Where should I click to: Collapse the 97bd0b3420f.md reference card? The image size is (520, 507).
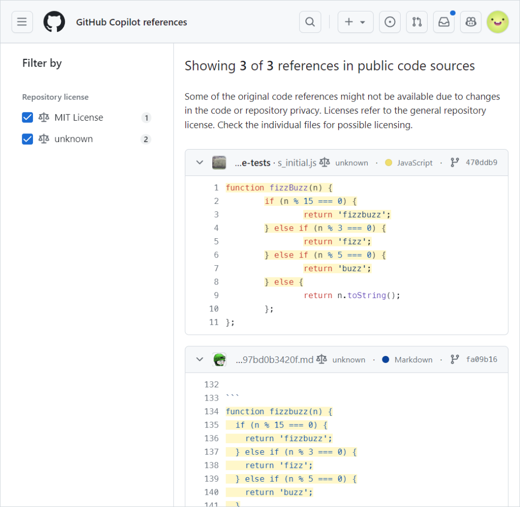200,359
